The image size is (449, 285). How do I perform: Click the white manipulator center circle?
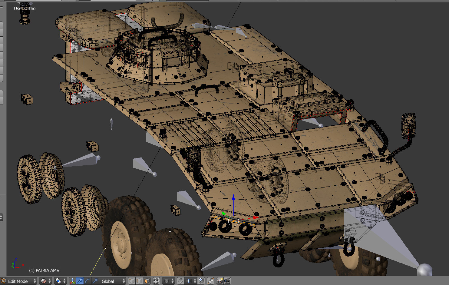[x=233, y=221]
